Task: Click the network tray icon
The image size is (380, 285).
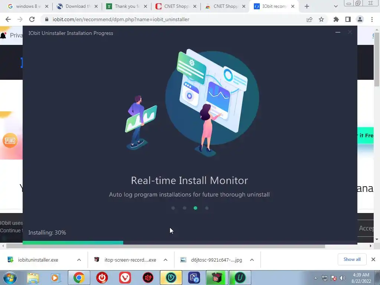Action: point(324,278)
